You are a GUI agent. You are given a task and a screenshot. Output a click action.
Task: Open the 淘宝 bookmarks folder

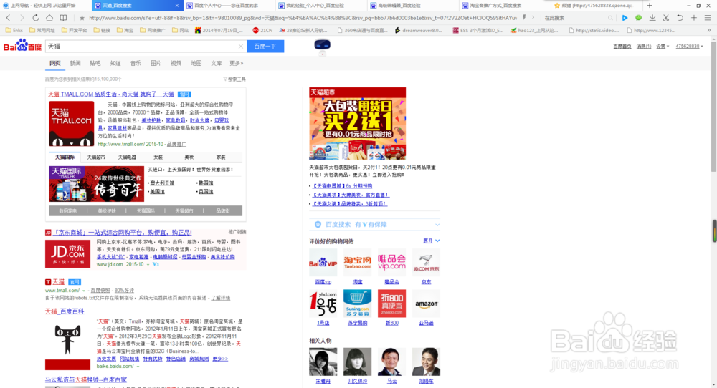click(x=125, y=30)
